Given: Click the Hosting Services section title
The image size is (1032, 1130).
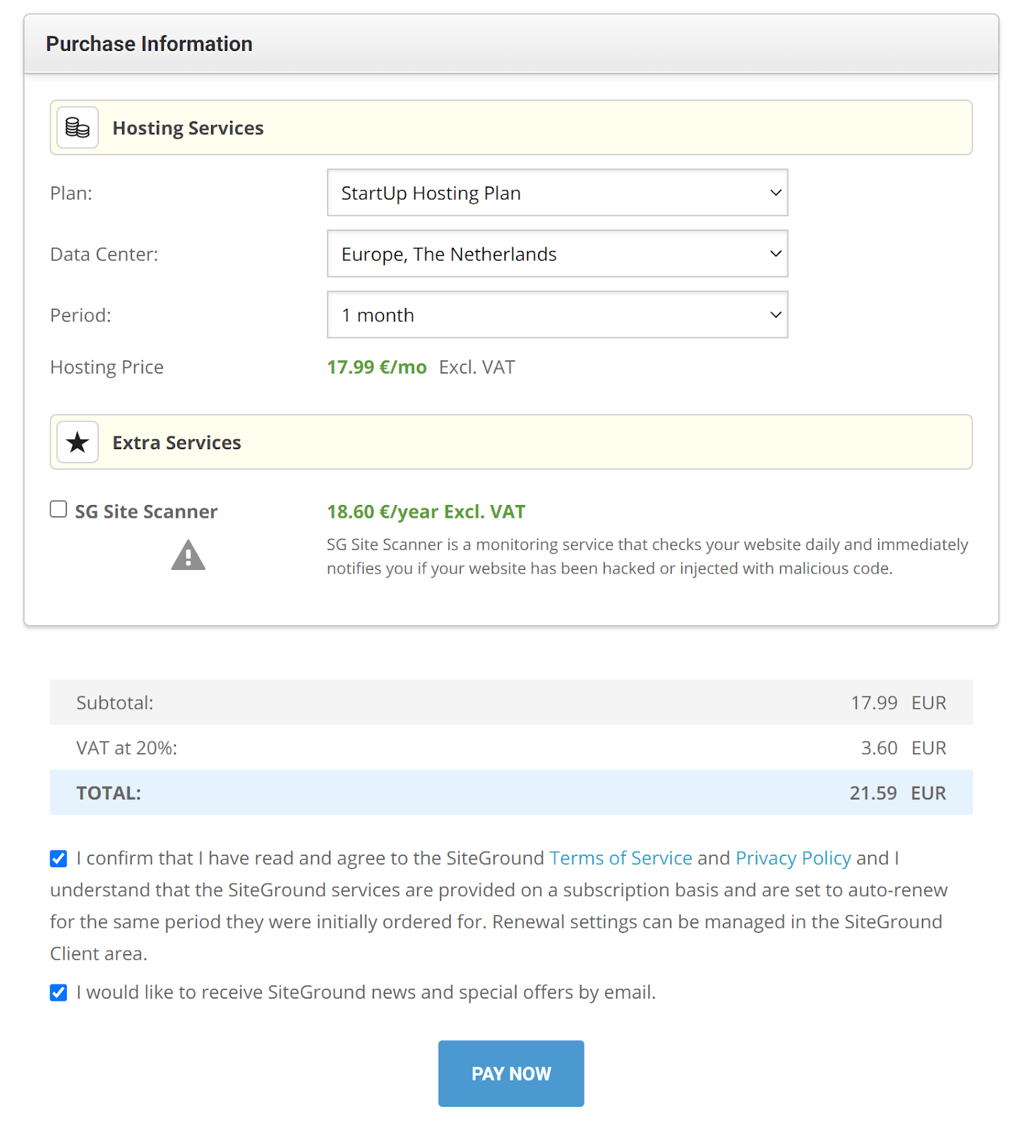Looking at the screenshot, I should coord(188,128).
